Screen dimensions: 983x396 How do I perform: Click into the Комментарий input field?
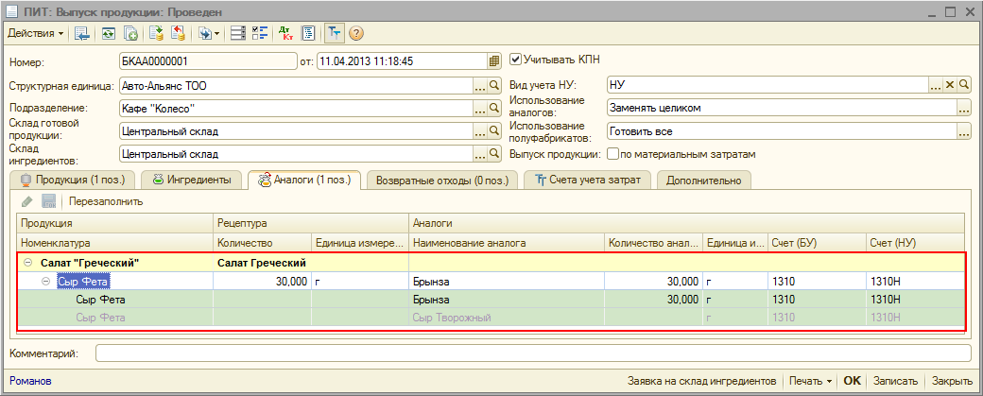pyautogui.click(x=532, y=353)
